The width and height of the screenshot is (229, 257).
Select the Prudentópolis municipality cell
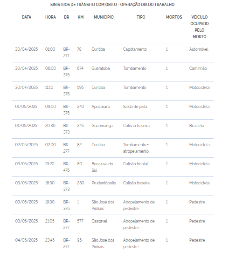pyautogui.click(x=104, y=183)
